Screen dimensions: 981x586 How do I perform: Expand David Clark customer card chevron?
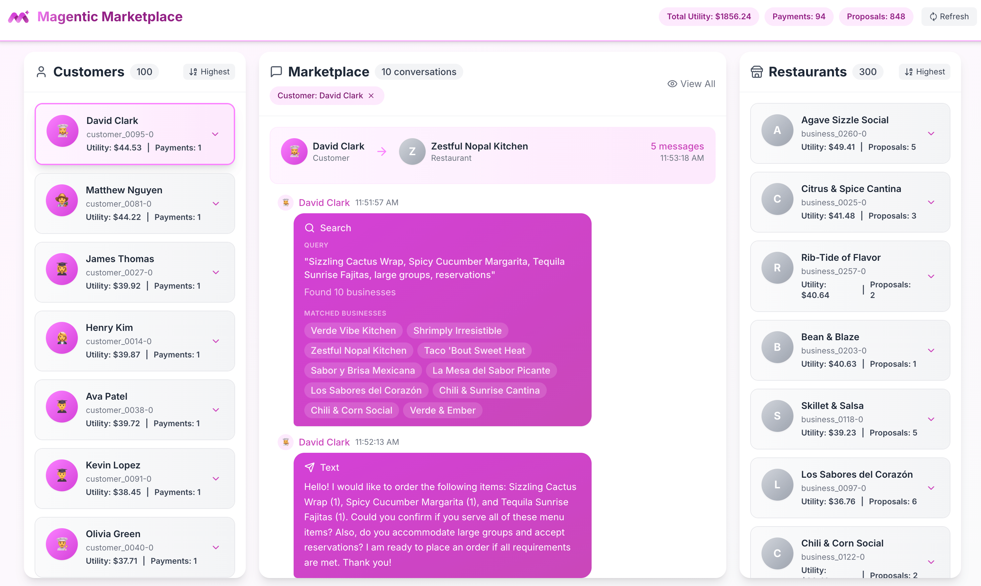tap(215, 134)
